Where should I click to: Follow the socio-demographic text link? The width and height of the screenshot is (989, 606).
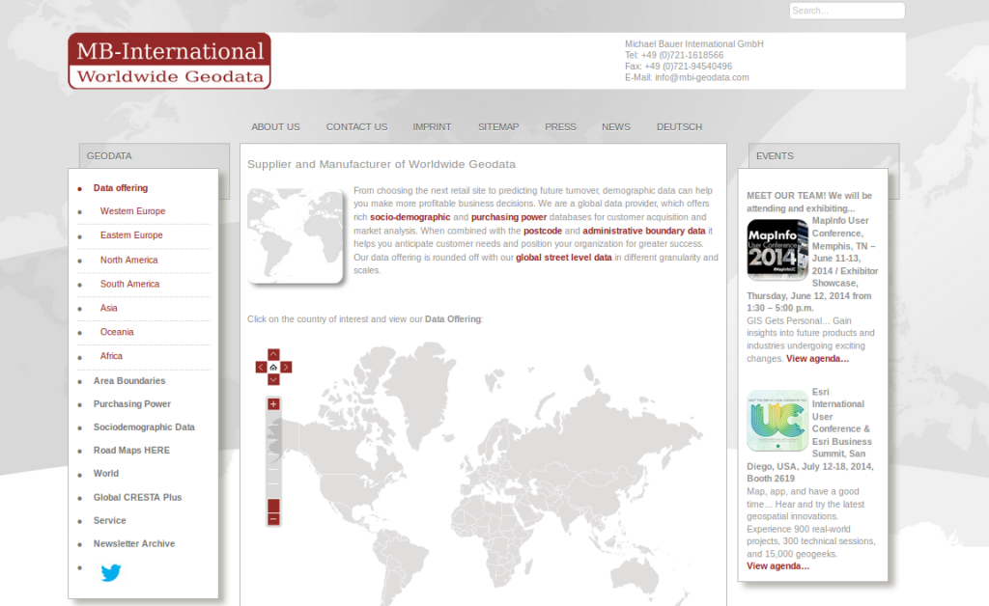[410, 217]
